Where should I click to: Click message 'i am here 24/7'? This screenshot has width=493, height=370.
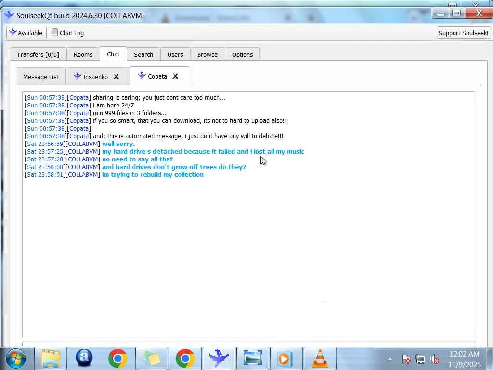114,106
